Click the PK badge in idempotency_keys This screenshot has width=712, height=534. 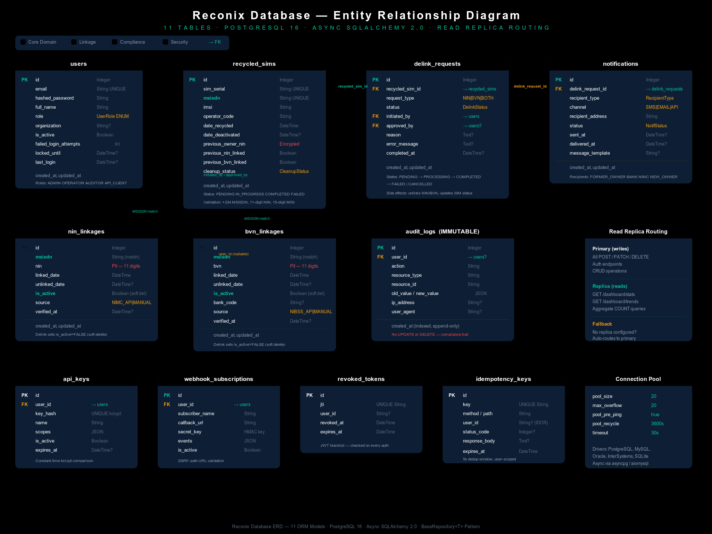(452, 395)
